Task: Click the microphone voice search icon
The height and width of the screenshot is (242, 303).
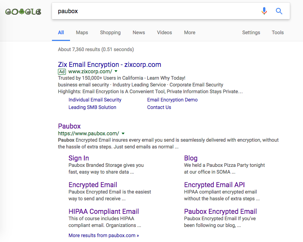Action: (x=264, y=11)
